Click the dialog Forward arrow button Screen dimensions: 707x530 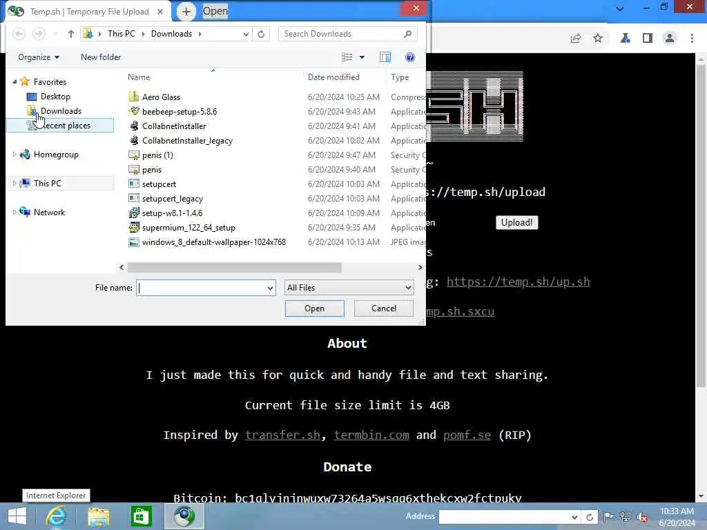click(x=39, y=34)
